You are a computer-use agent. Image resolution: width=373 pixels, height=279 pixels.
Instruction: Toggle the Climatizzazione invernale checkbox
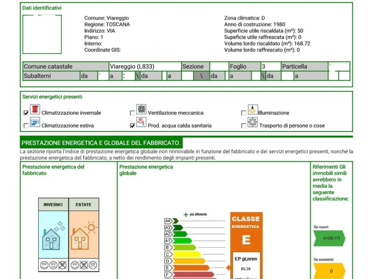point(26,113)
